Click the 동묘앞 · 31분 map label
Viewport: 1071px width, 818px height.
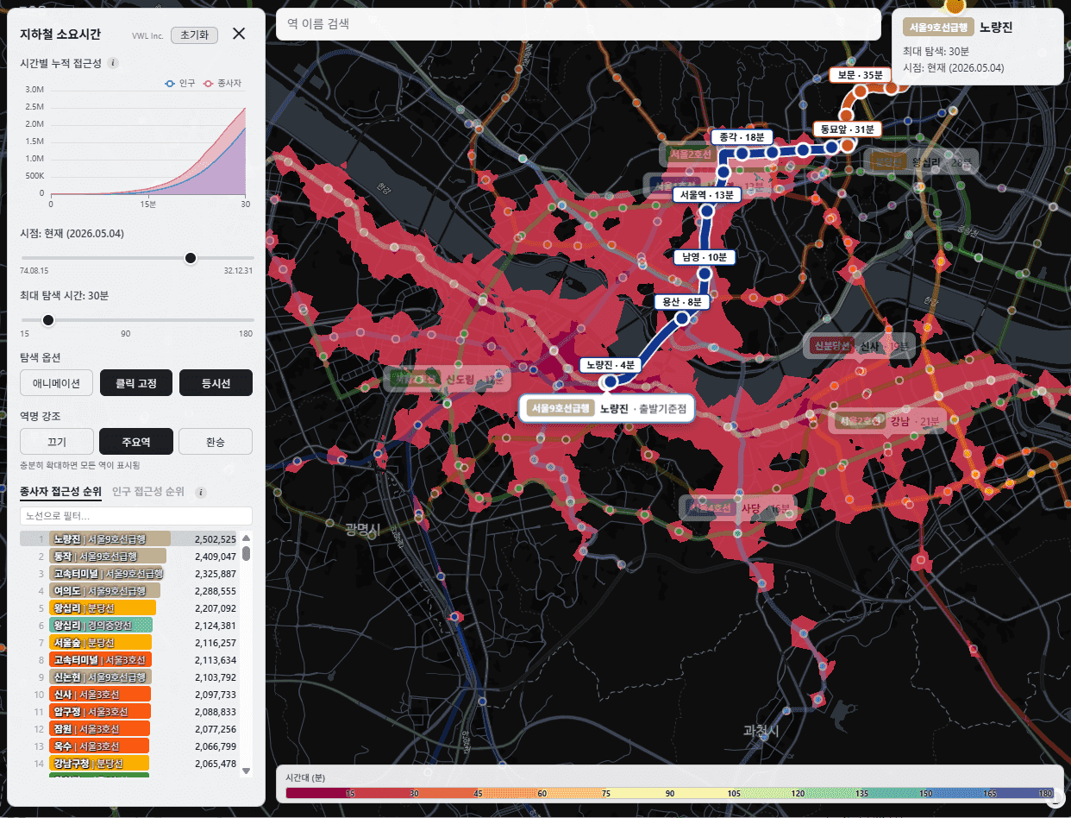coord(847,129)
